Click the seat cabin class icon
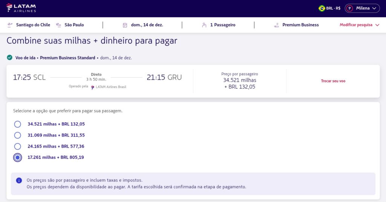The height and width of the screenshot is (202, 386). coord(276,25)
